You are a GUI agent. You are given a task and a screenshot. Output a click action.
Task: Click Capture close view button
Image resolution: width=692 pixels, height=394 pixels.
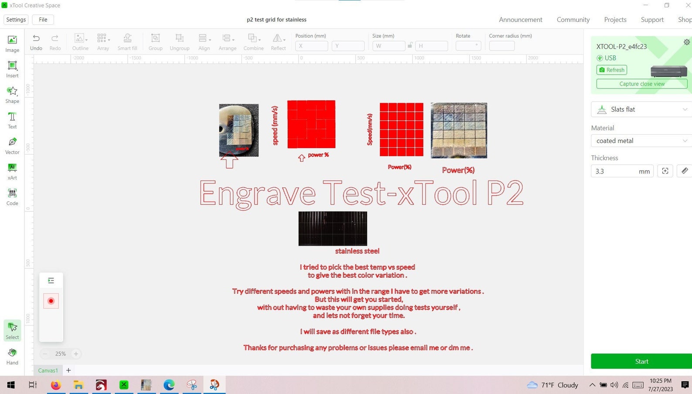tap(642, 84)
